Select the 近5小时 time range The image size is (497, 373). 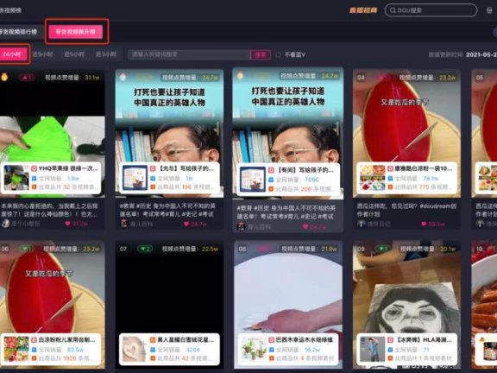click(74, 54)
